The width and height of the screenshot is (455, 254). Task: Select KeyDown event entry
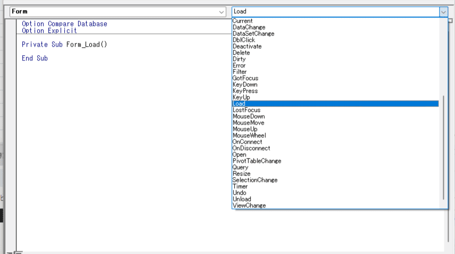(336, 85)
